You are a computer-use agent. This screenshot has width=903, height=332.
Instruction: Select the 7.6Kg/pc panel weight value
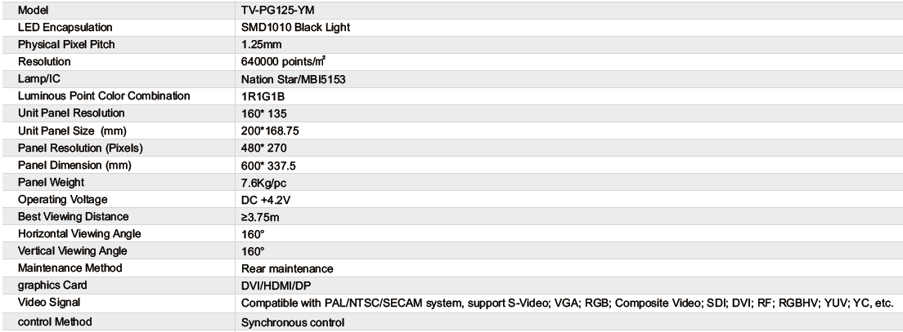coord(264,182)
